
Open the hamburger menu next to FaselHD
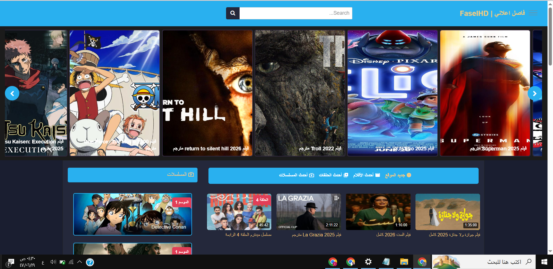pyautogui.click(x=533, y=13)
